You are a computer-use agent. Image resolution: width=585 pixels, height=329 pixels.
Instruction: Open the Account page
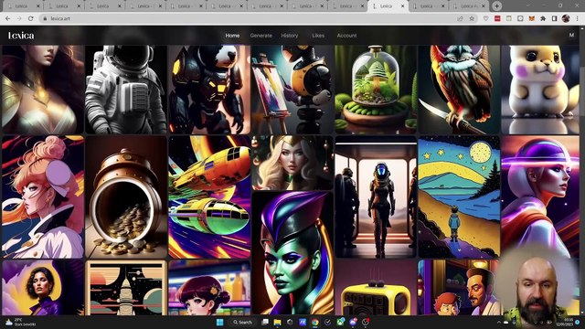click(x=346, y=36)
